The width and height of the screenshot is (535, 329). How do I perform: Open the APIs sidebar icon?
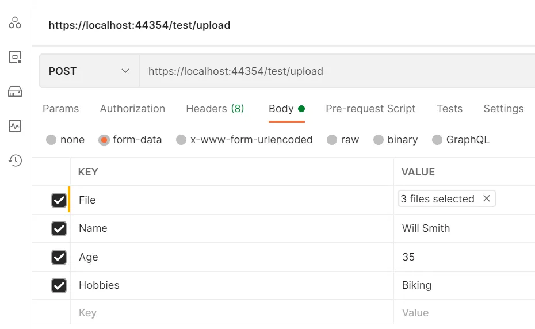click(x=15, y=23)
